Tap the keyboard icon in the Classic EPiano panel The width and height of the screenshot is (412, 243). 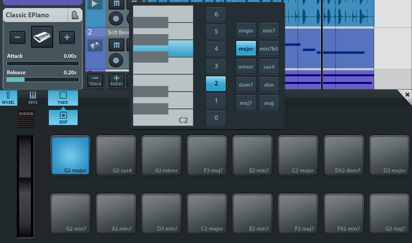tap(41, 37)
